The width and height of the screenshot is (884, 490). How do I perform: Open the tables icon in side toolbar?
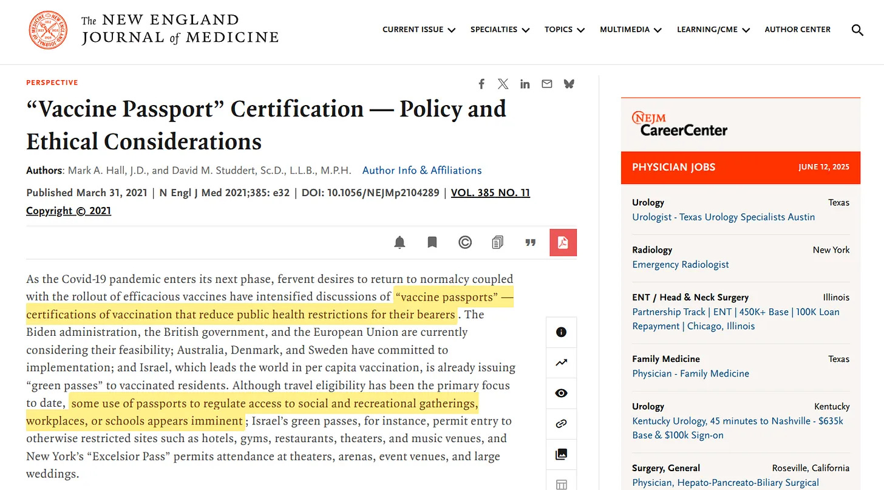click(x=562, y=484)
